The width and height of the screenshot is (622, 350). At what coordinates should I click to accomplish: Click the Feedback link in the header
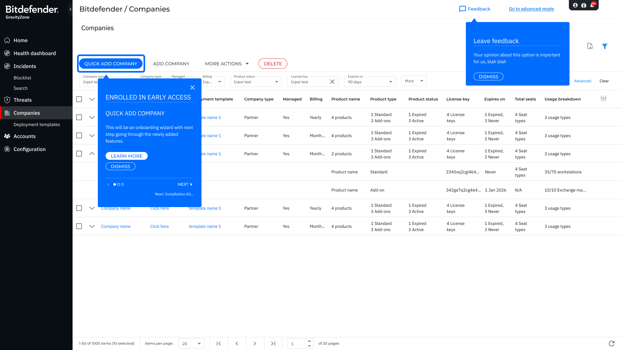tap(475, 9)
